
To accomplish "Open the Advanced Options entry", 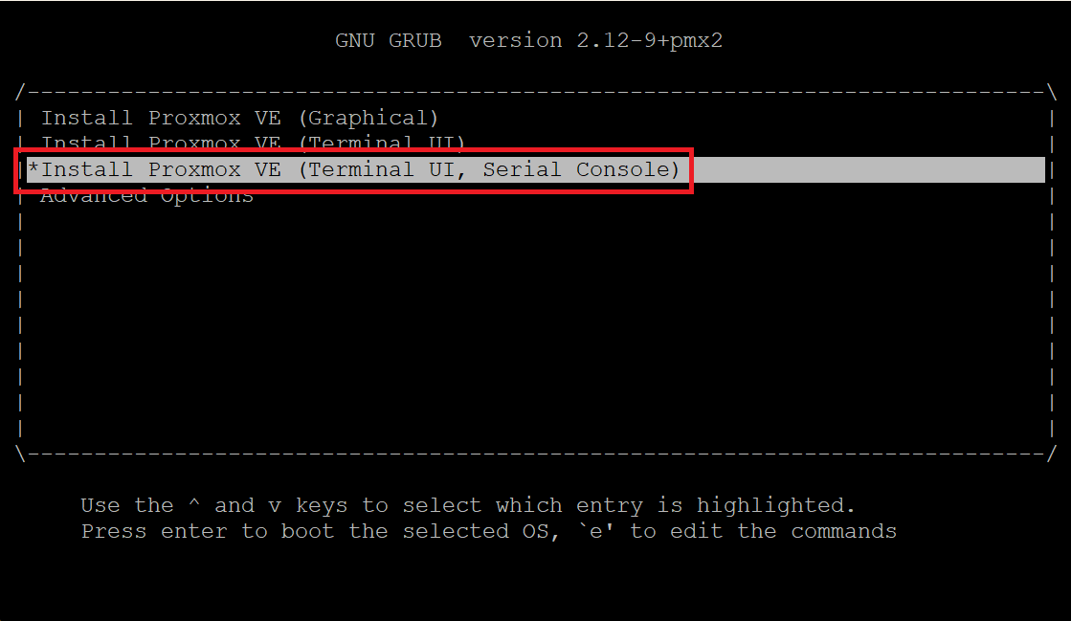I will pyautogui.click(x=146, y=197).
